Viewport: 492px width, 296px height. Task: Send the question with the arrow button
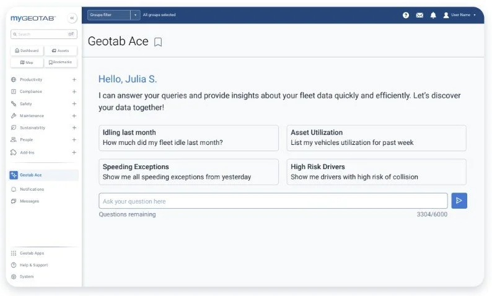459,201
